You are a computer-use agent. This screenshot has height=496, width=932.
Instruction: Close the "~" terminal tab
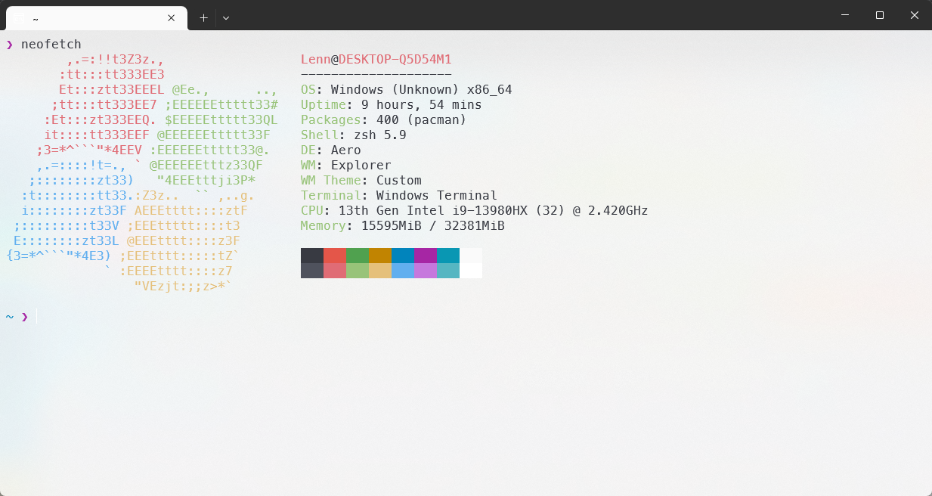point(172,17)
